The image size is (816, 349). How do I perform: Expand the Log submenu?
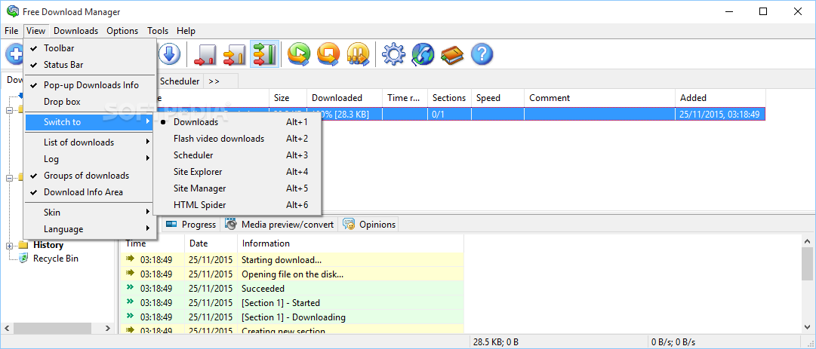click(90, 159)
